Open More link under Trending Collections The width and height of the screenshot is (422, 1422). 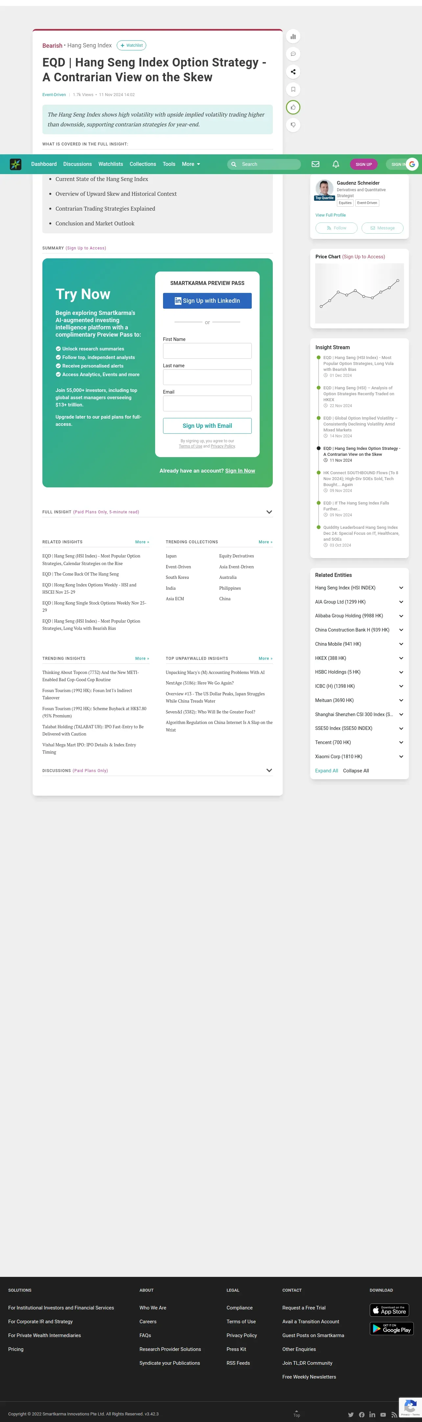pos(265,542)
